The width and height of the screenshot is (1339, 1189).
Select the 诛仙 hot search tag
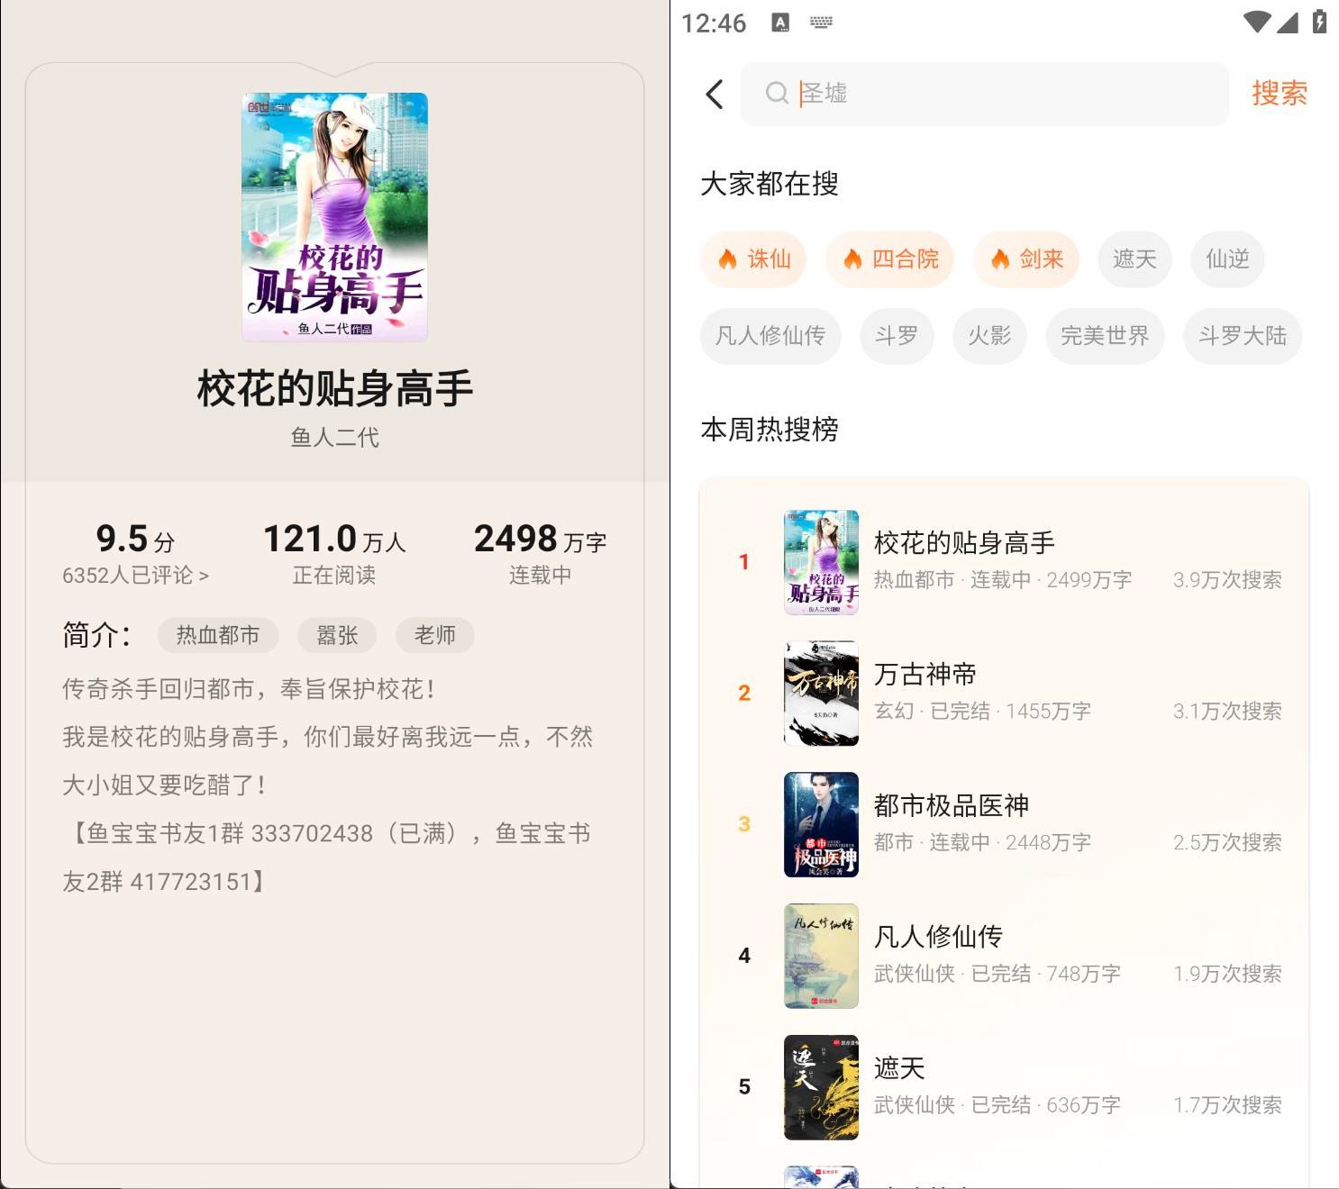coord(753,259)
